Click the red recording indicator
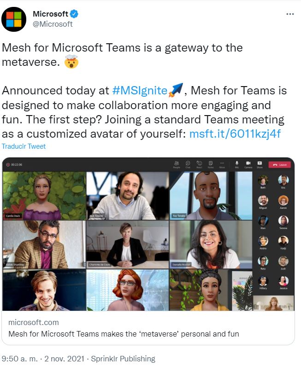 coord(8,164)
